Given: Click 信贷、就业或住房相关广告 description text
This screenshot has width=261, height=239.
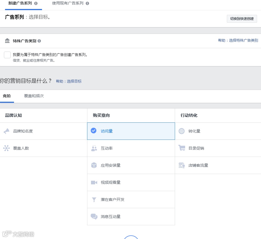Looking at the screenshot, I should (x=34, y=61).
